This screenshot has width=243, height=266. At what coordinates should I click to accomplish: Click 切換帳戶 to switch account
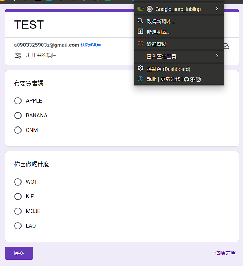(91, 45)
